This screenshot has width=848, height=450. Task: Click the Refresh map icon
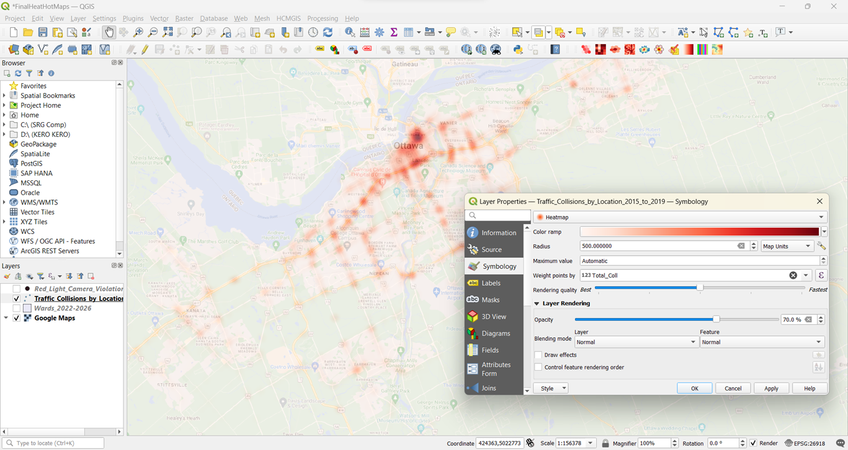328,32
